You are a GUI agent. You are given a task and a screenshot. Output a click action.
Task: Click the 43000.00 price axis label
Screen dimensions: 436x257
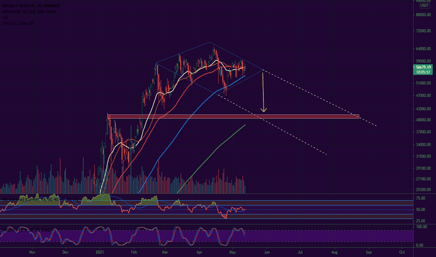pyautogui.click(x=423, y=108)
